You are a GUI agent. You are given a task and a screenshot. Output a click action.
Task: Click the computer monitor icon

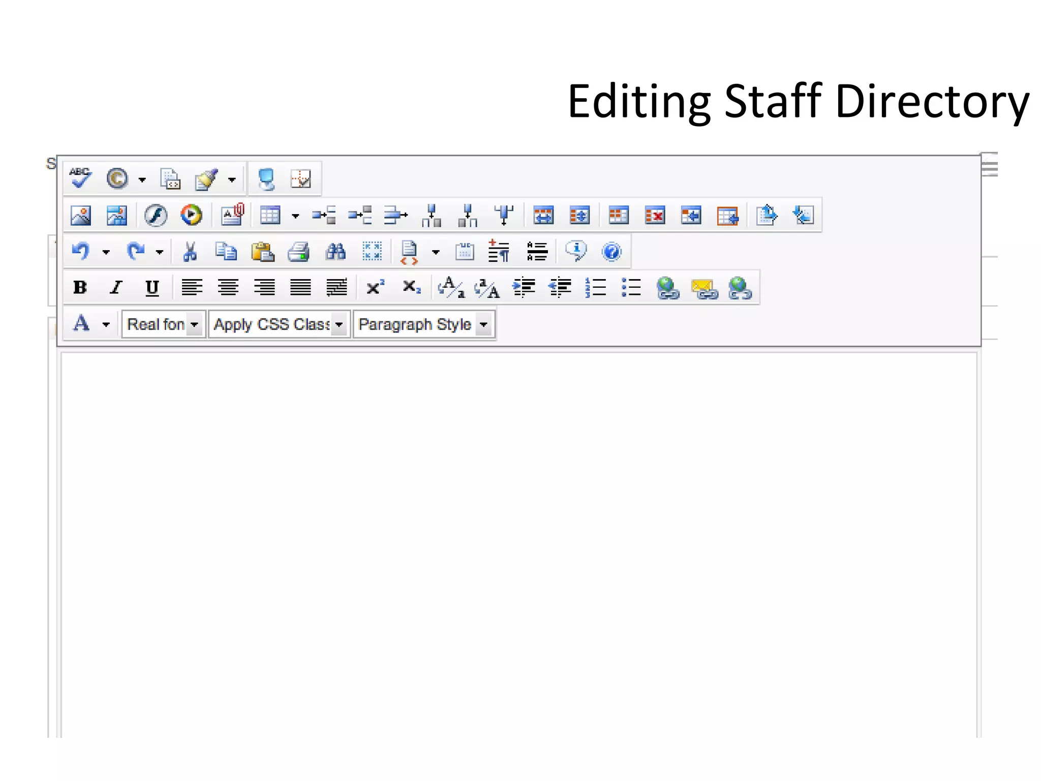(266, 179)
